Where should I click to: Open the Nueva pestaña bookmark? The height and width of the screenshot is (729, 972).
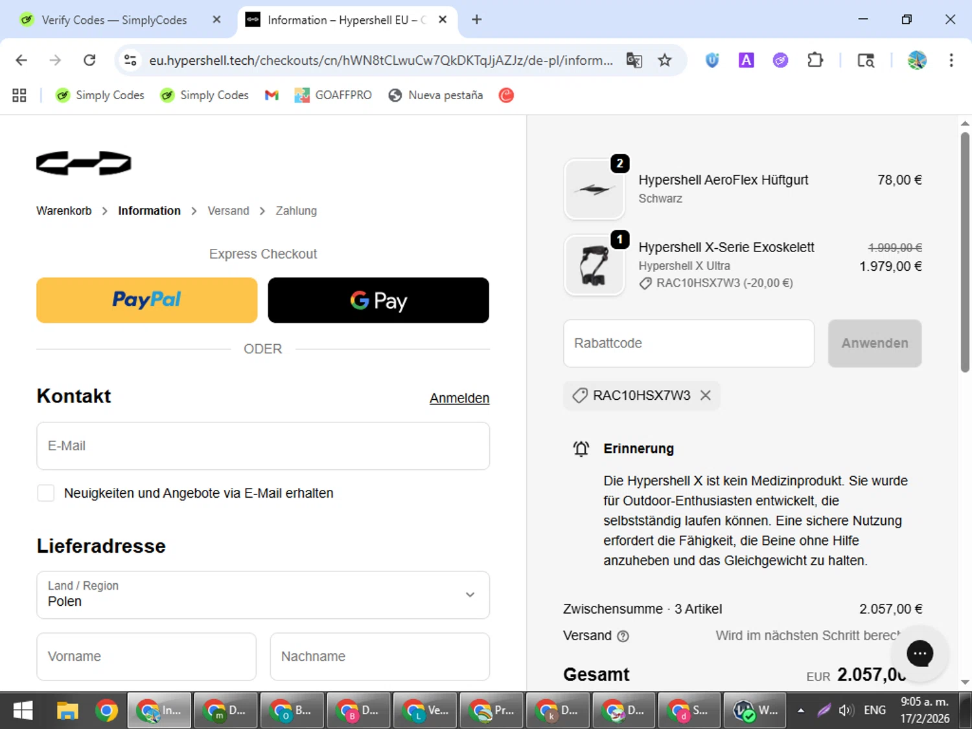(435, 95)
